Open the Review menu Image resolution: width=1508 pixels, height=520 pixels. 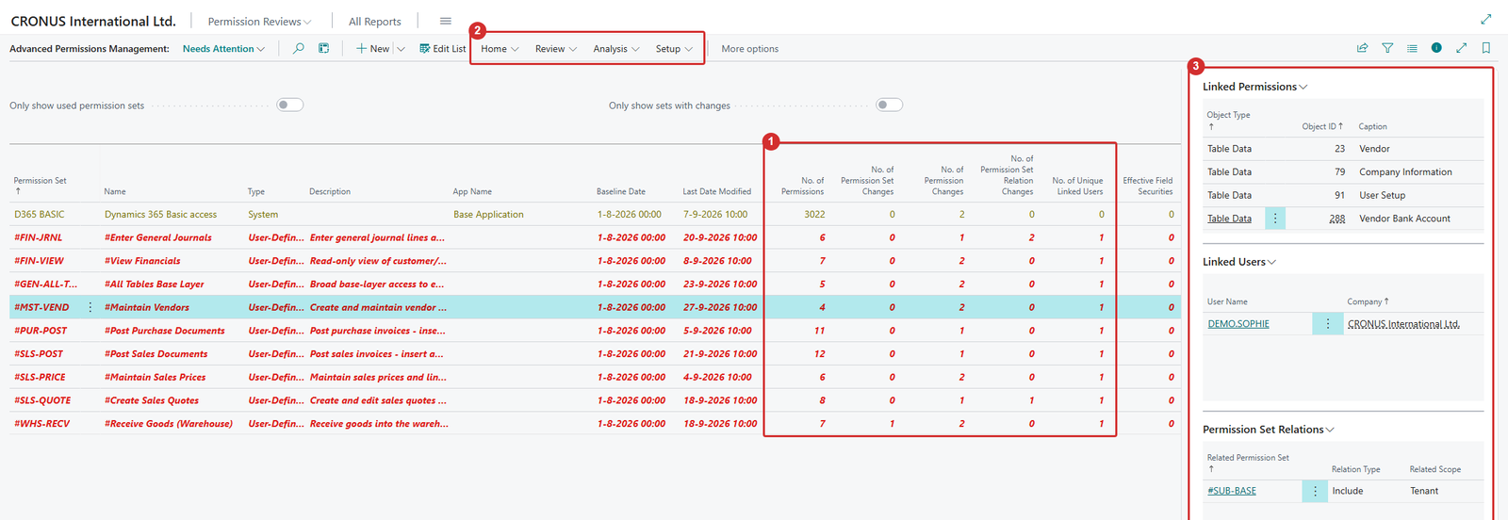556,49
